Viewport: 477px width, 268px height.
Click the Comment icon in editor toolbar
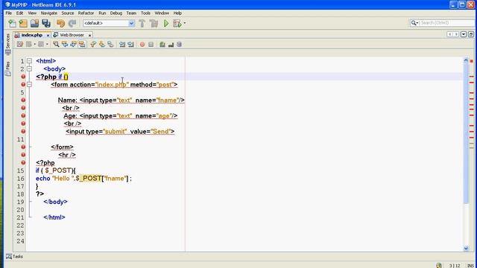[162, 45]
